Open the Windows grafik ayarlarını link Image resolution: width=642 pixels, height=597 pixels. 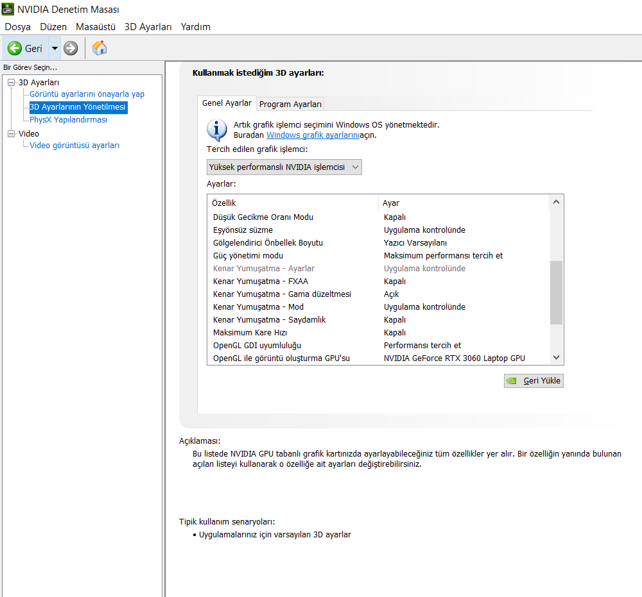(x=313, y=135)
